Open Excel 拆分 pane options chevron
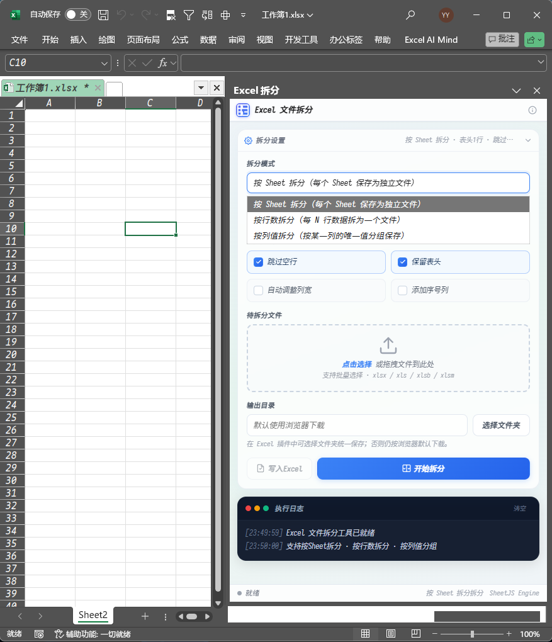This screenshot has width=552, height=642. coord(516,91)
